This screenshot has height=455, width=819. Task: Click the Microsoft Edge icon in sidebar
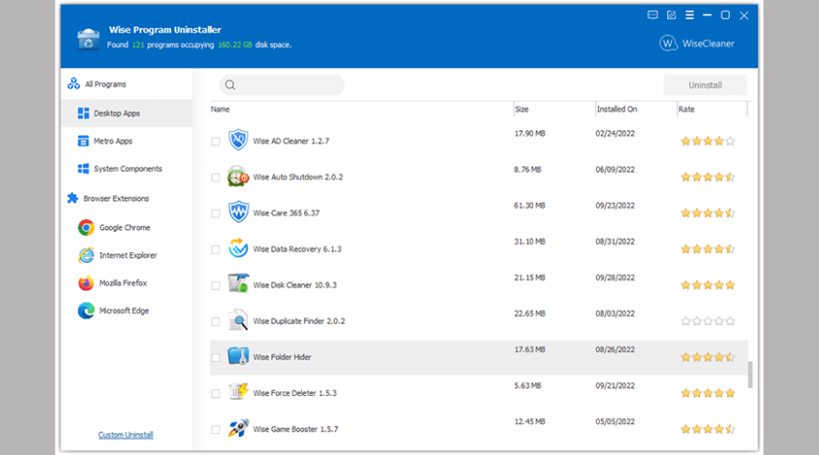click(86, 311)
